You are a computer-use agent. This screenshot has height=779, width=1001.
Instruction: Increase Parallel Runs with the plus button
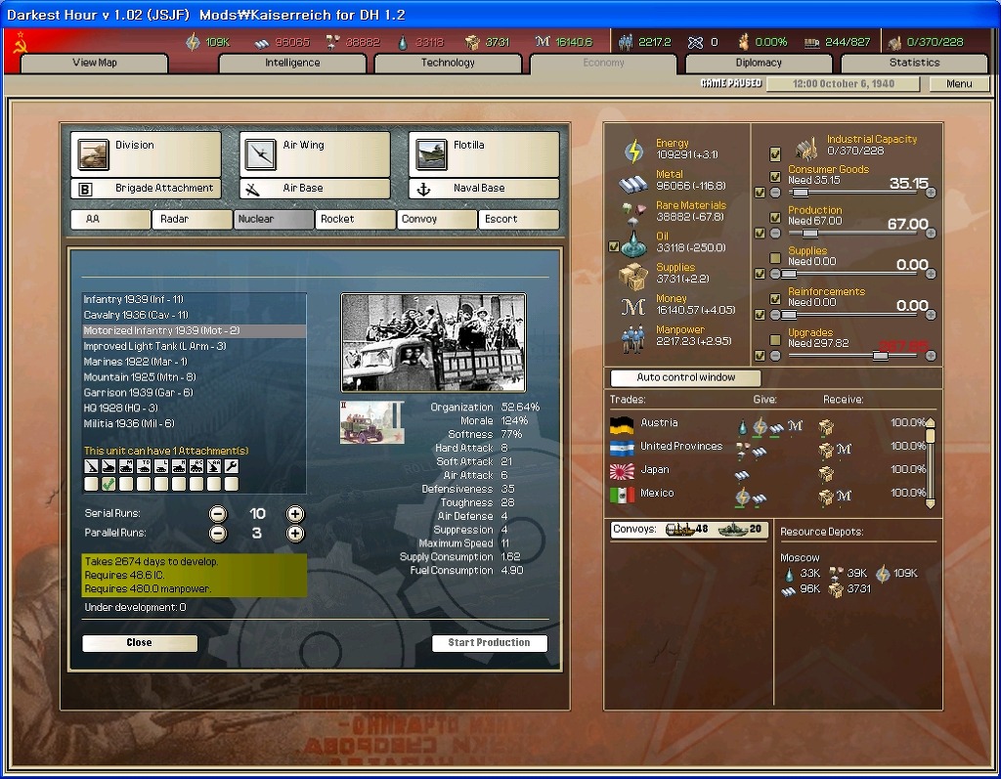295,533
